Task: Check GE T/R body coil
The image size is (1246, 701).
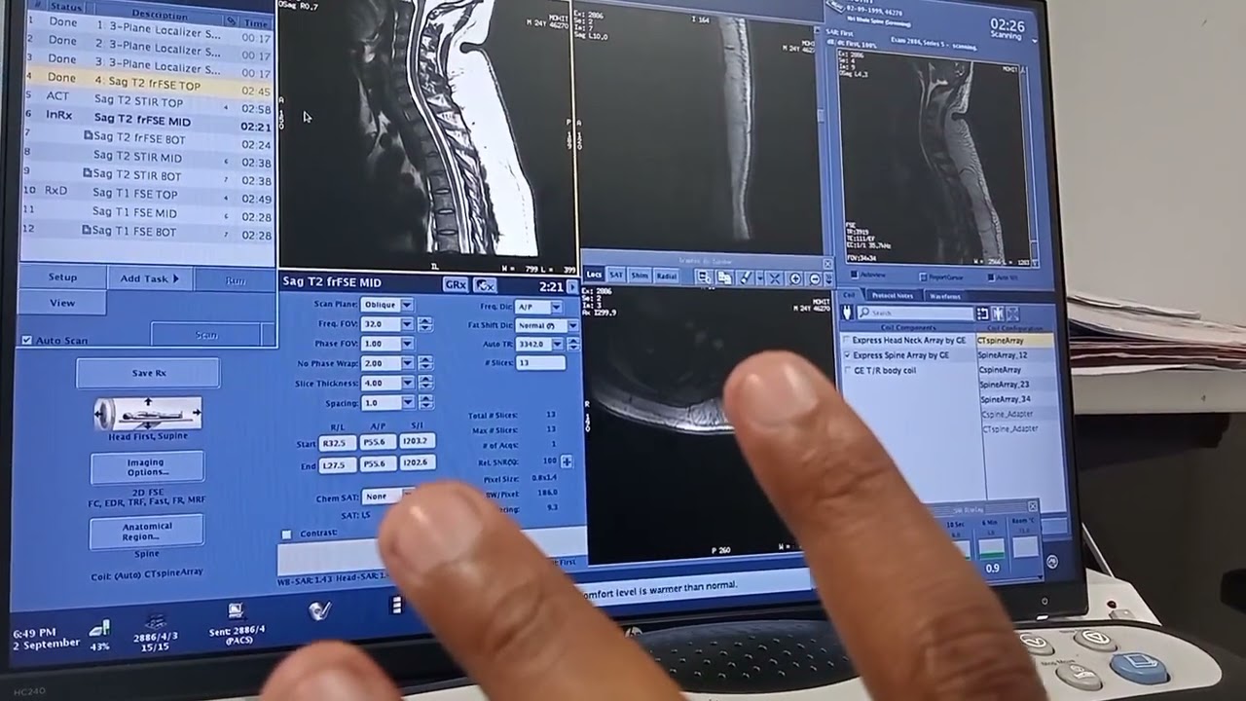Action: click(x=846, y=371)
